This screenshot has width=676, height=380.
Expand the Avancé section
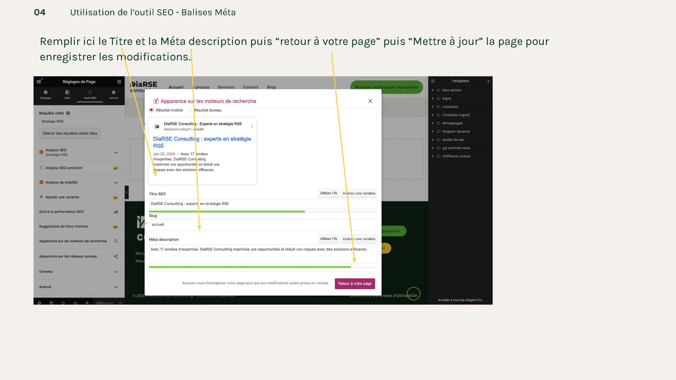point(116,287)
